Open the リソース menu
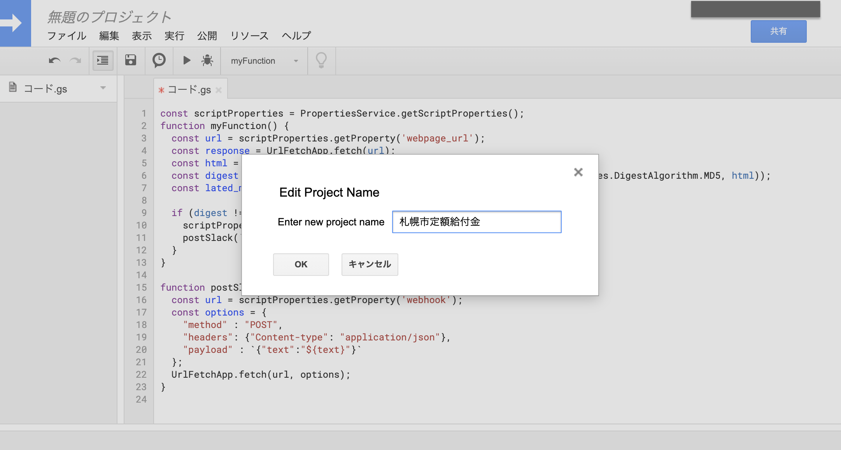Viewport: 841px width, 450px height. 249,36
